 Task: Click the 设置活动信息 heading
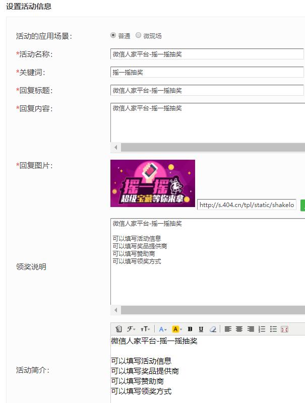29,6
